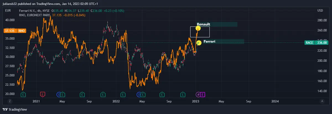Click the yellow circle beside Ferrari label
Viewport: 332px width, 114px height.
pyautogui.click(x=198, y=43)
